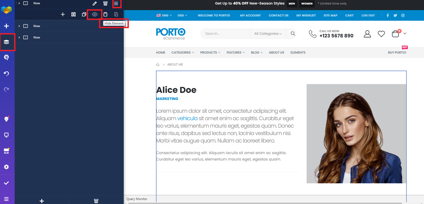Open Responsive View monitor icon

(6, 135)
